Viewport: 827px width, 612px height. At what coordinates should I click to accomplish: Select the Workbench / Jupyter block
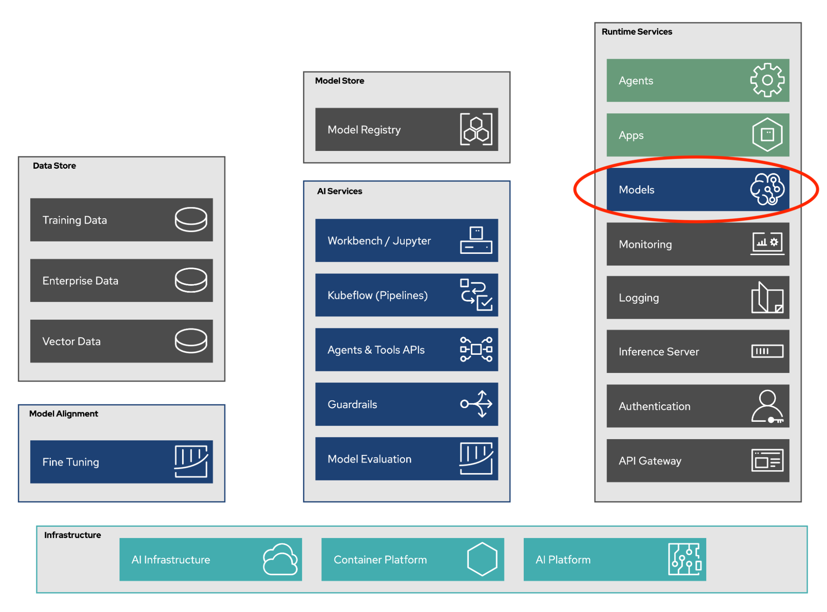(x=406, y=241)
